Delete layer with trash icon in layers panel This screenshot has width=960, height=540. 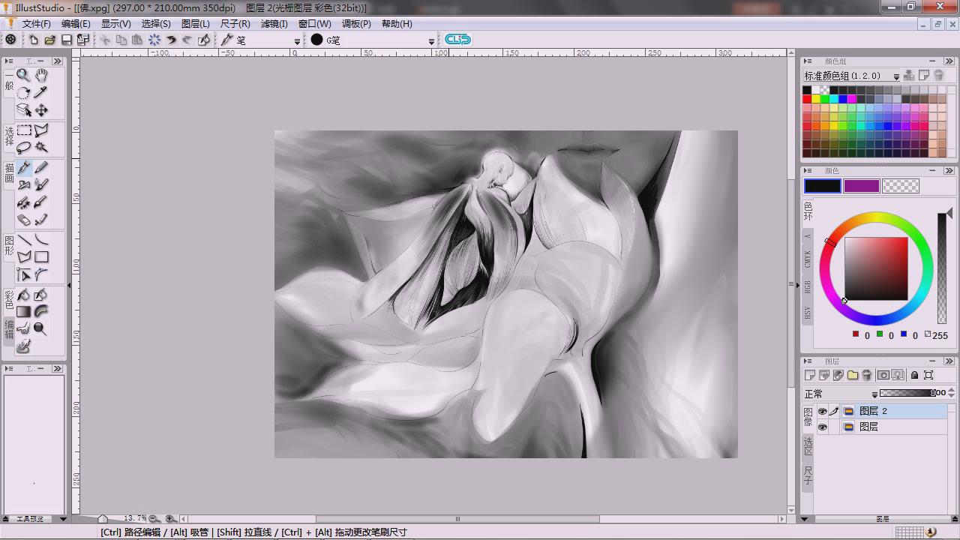[x=867, y=375]
